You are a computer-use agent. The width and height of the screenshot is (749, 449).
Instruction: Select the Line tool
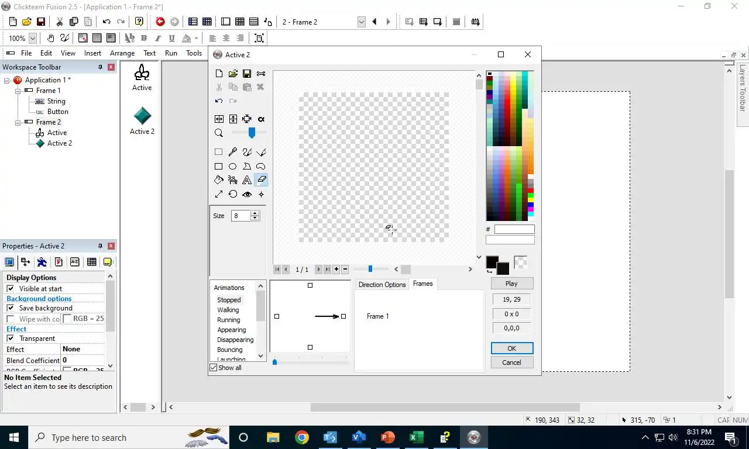tap(261, 152)
